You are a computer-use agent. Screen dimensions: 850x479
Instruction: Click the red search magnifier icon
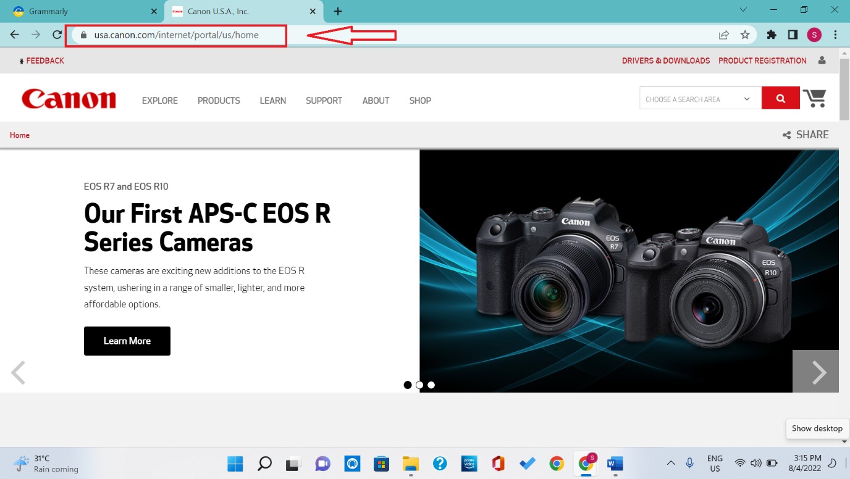click(780, 98)
